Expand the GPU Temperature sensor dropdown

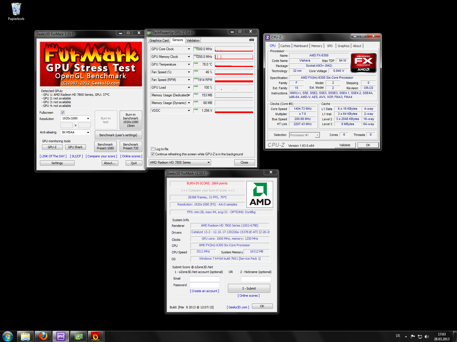(x=189, y=64)
